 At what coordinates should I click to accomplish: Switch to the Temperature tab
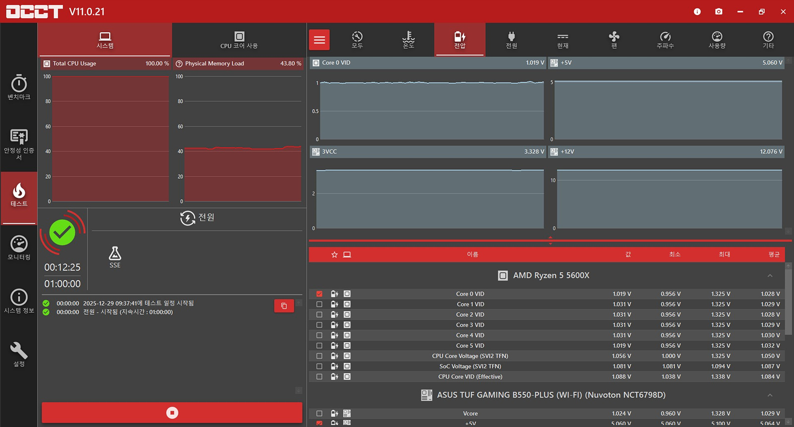408,40
